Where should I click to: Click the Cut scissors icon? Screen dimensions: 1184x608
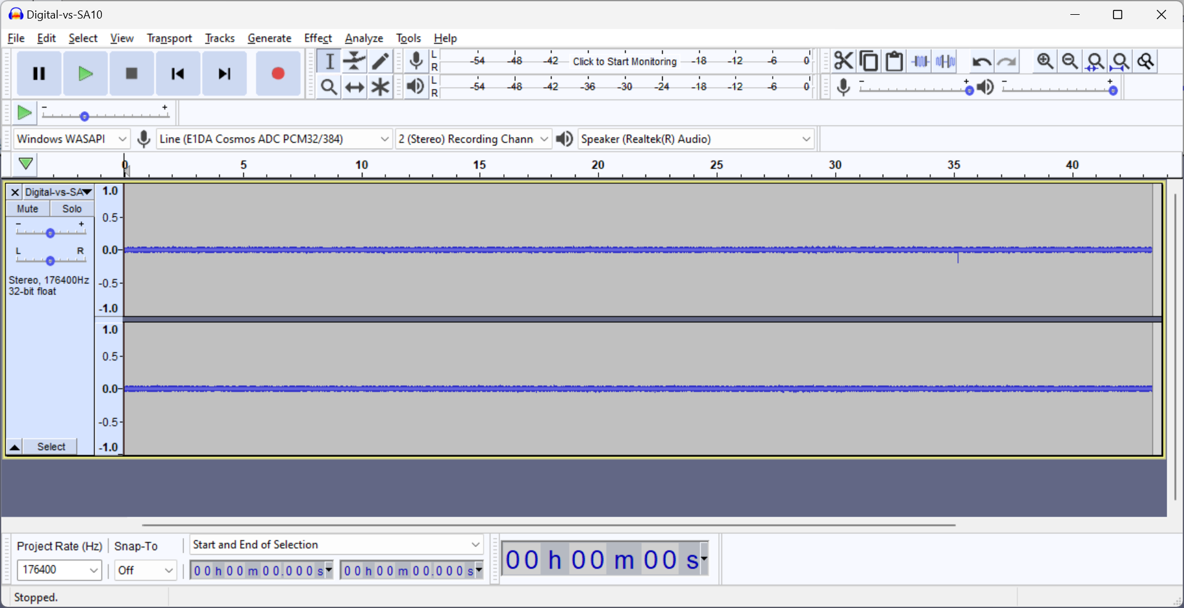point(844,61)
